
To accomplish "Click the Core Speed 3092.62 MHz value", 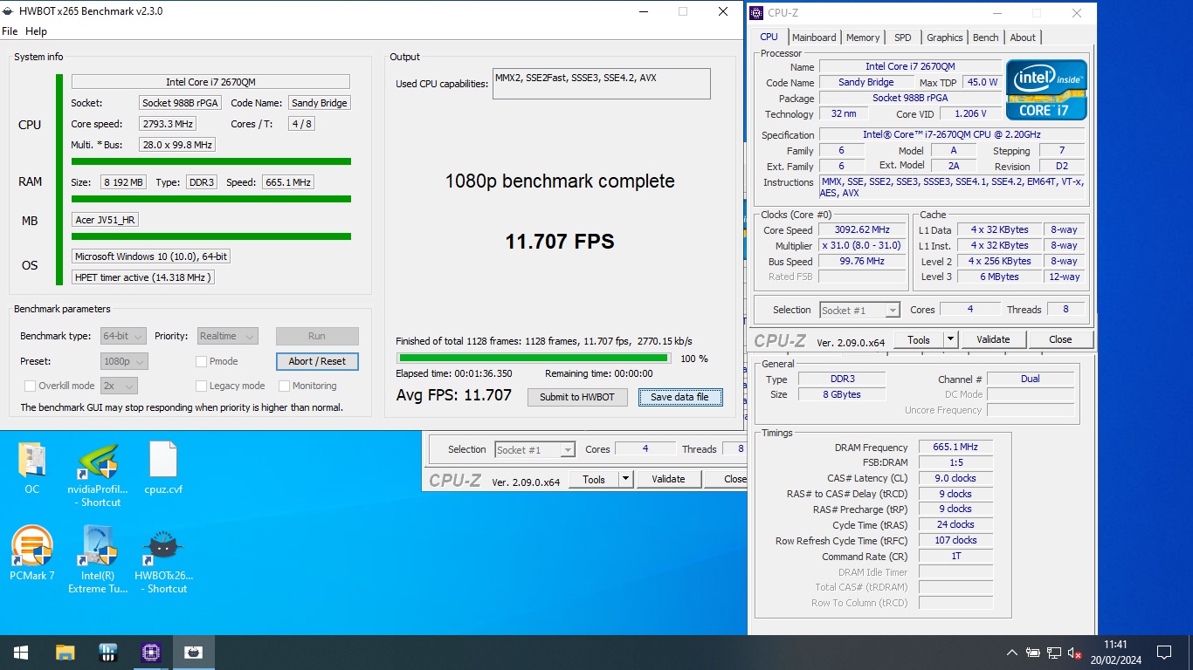I will click(862, 230).
